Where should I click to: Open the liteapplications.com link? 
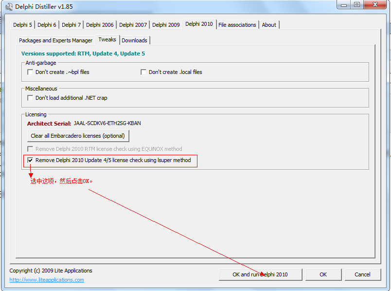[x=47, y=280]
